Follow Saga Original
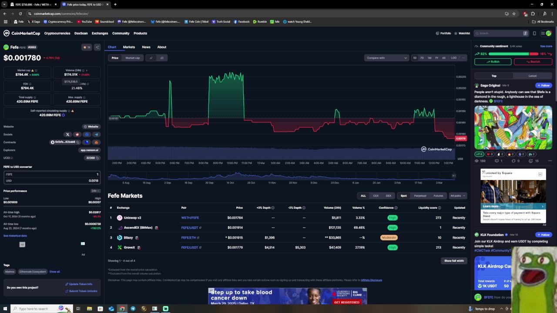The width and height of the screenshot is (557, 313). pos(544,85)
